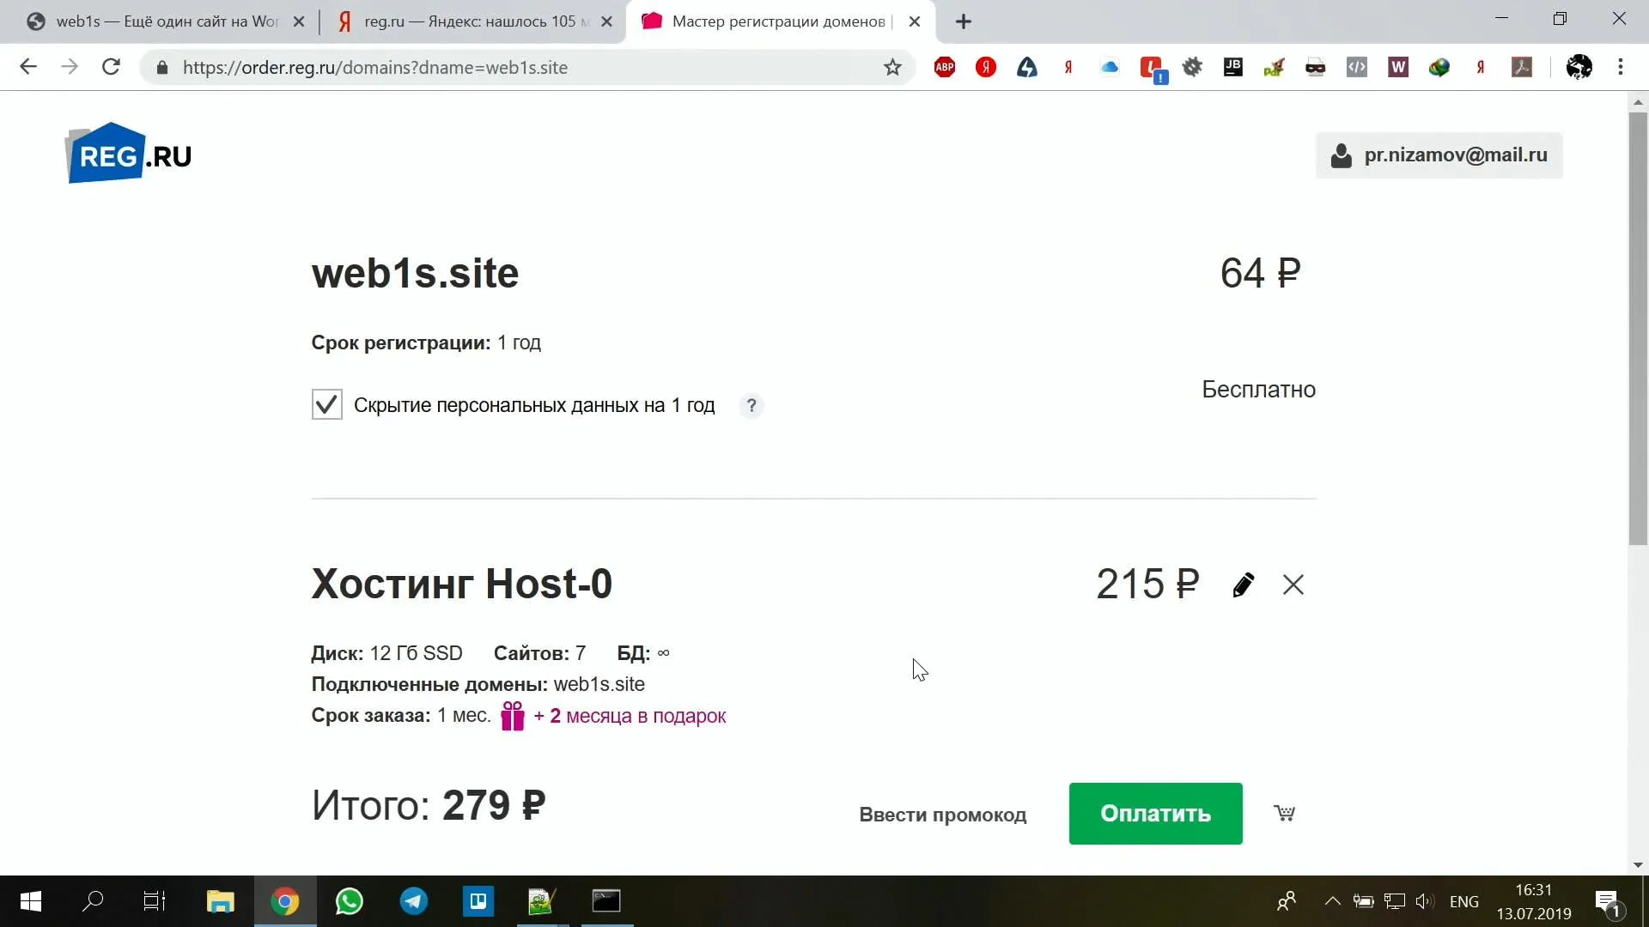Viewport: 1649px width, 927px height.
Task: Open a new browser tab
Action: click(x=964, y=21)
